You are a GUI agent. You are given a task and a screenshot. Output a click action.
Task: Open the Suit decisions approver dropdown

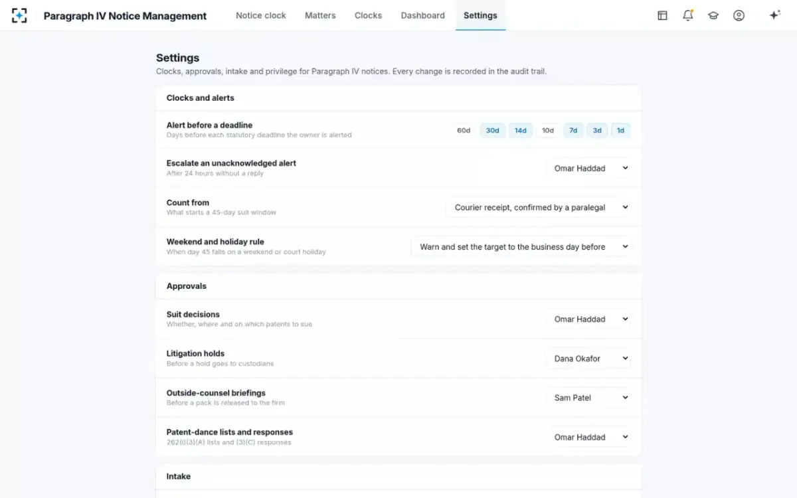(x=588, y=319)
